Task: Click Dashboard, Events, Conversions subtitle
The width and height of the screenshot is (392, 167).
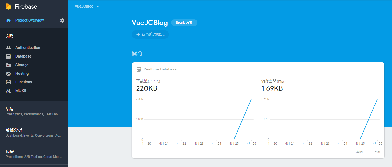Action: [33, 136]
